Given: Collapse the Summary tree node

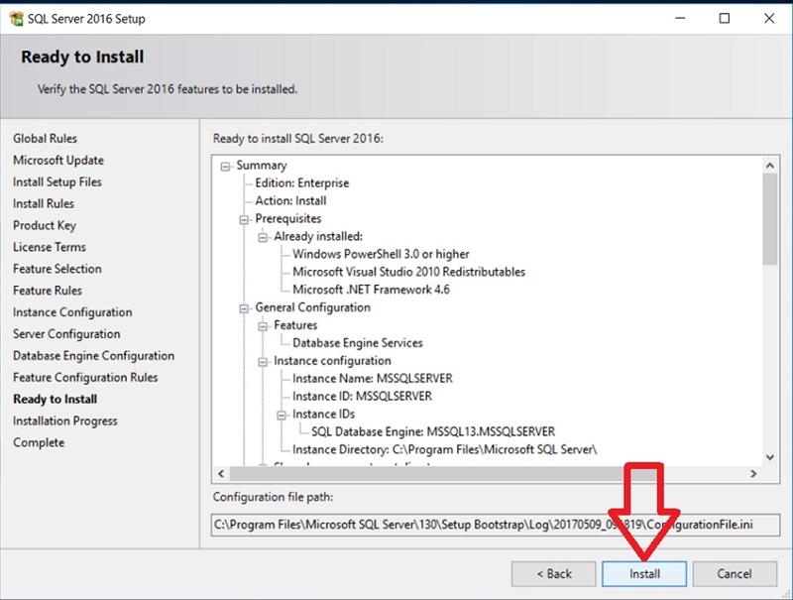Looking at the screenshot, I should (227, 166).
